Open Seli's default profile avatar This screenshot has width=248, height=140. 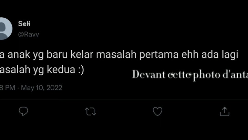[x=6, y=29]
